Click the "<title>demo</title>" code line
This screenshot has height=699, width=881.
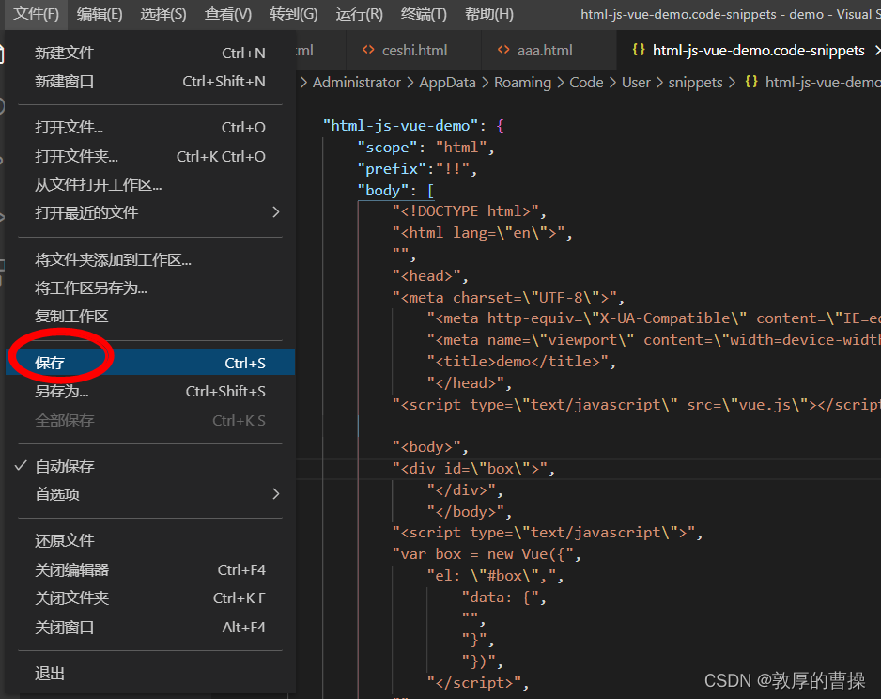pyautogui.click(x=521, y=362)
